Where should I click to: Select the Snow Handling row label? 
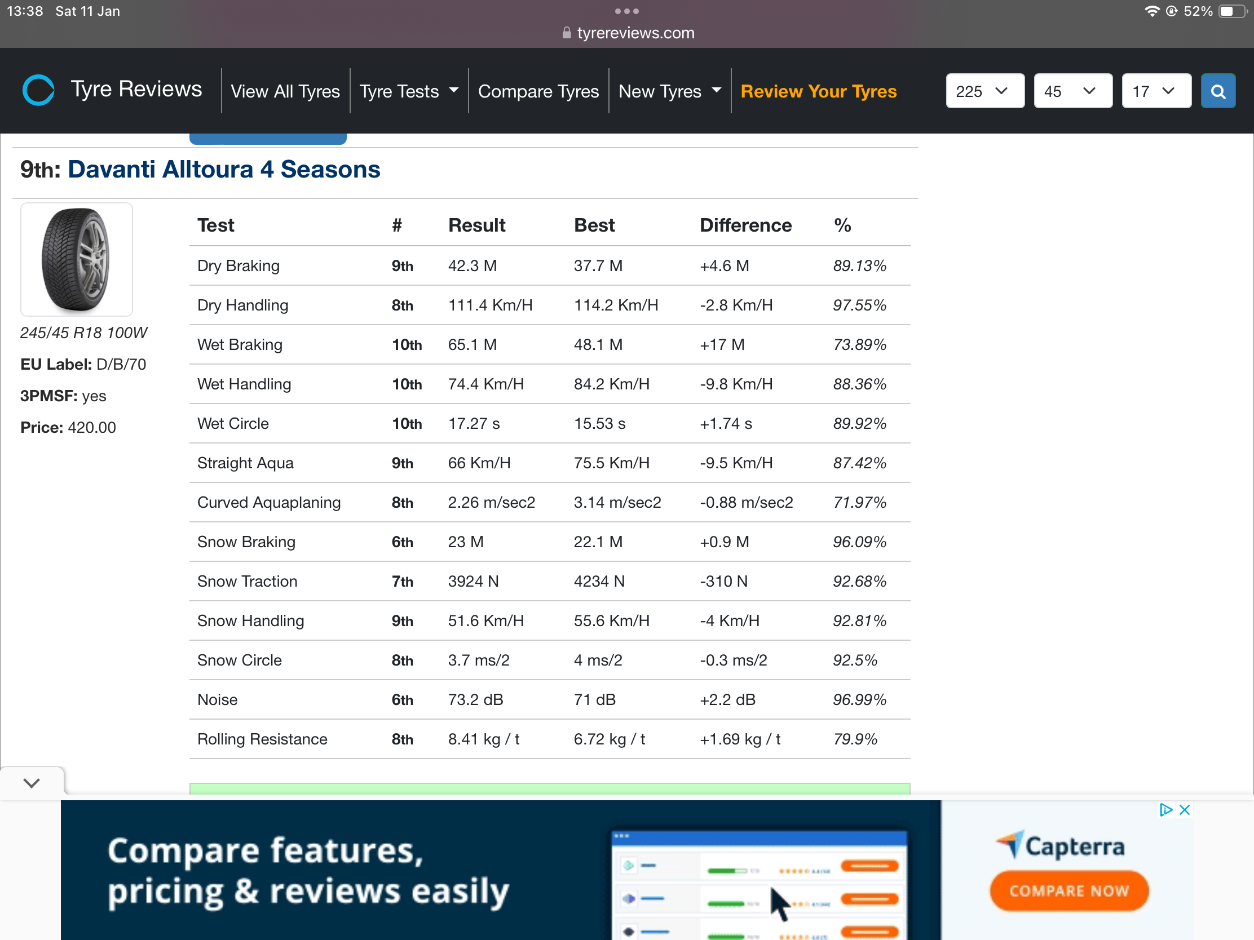point(250,621)
